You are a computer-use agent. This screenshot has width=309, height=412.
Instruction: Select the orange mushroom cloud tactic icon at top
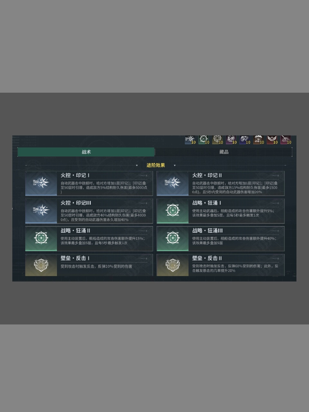click(258, 140)
